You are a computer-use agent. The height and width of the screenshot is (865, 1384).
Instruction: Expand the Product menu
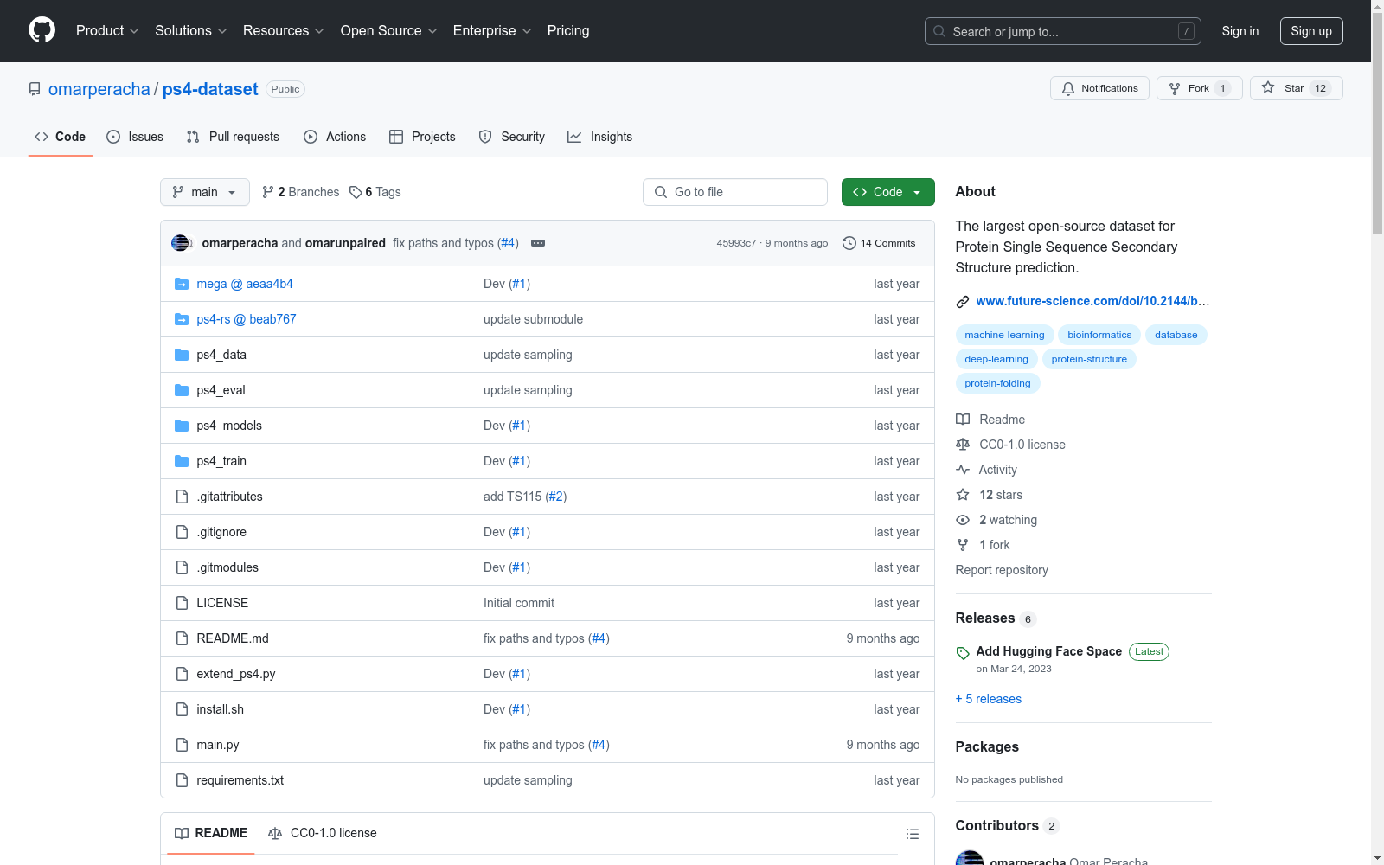(x=107, y=30)
